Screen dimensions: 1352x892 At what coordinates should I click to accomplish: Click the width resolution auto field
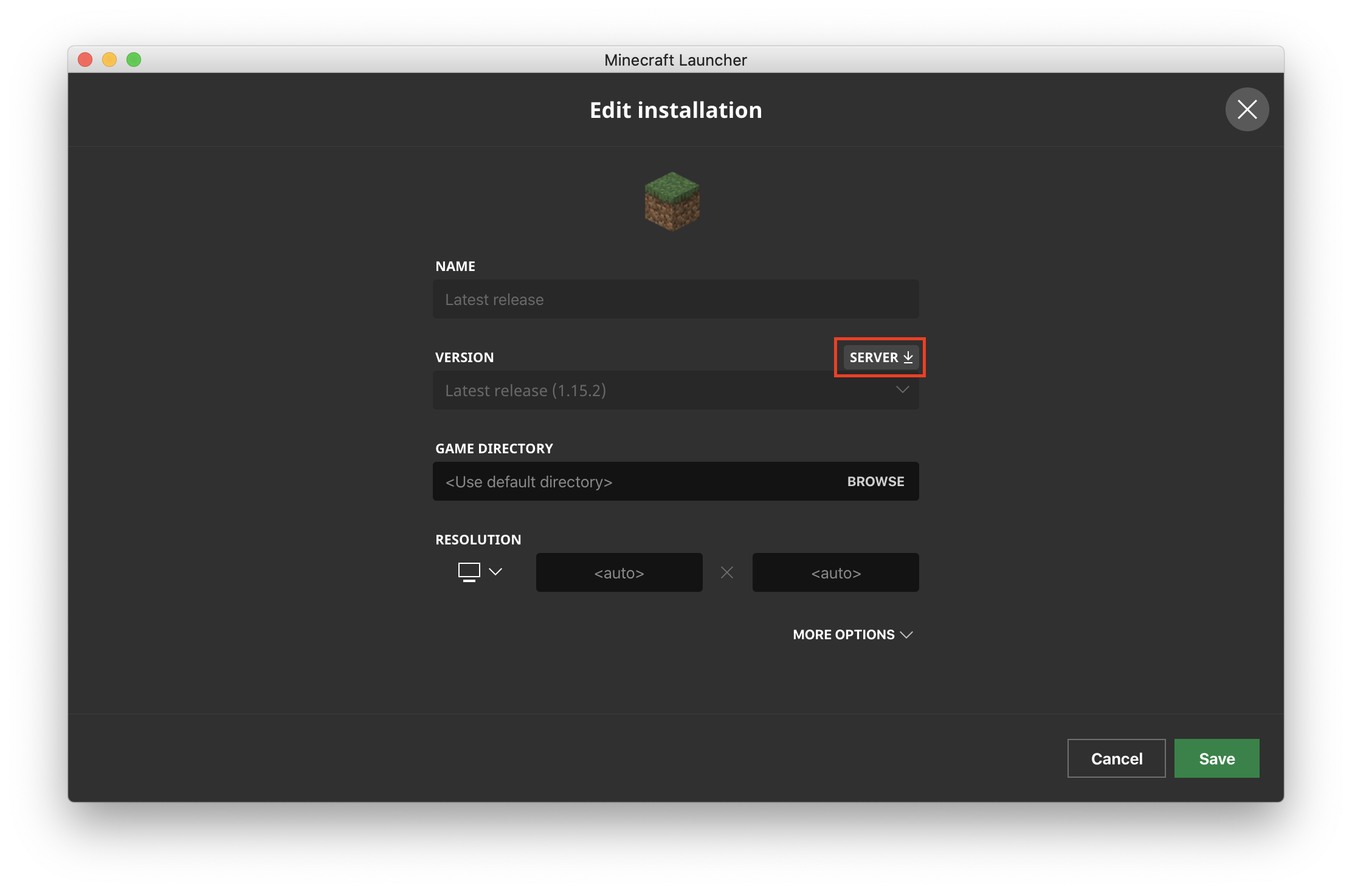pos(619,572)
